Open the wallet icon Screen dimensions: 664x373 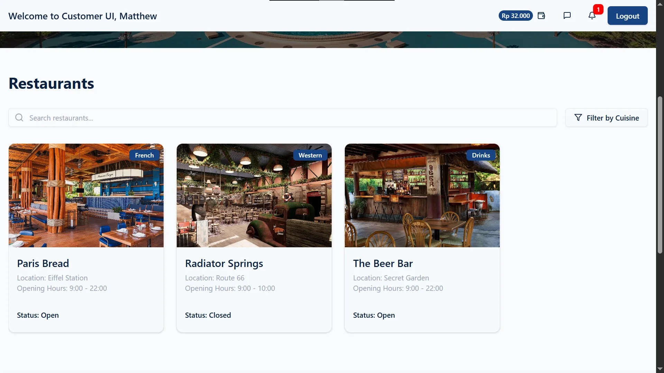tap(542, 16)
